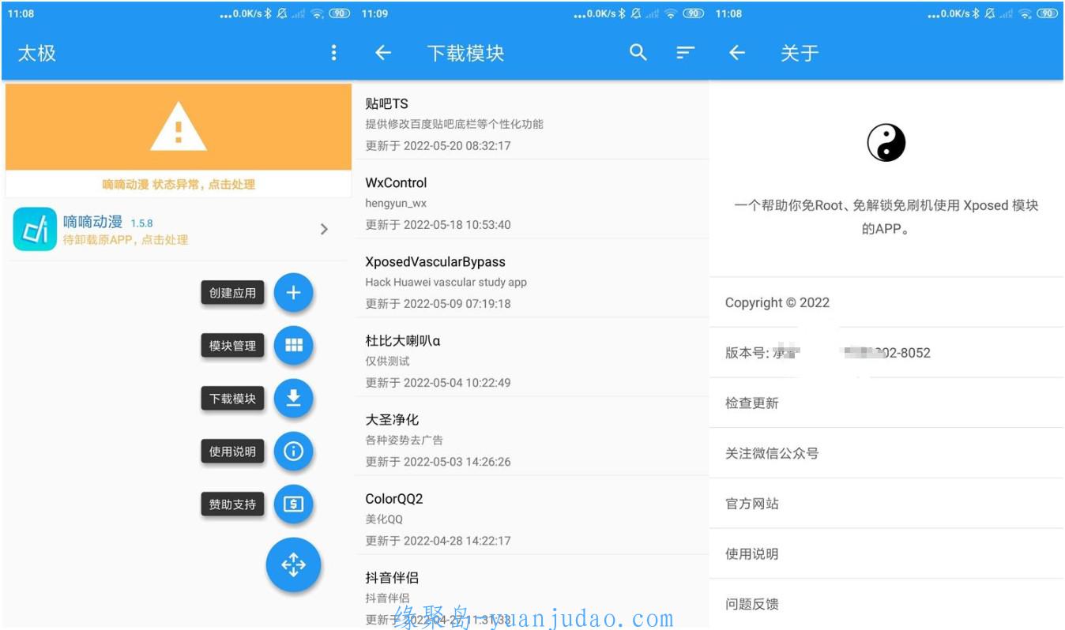The width and height of the screenshot is (1065, 630).
Task: Select the 贴吧TS module
Action: pyautogui.click(x=532, y=124)
